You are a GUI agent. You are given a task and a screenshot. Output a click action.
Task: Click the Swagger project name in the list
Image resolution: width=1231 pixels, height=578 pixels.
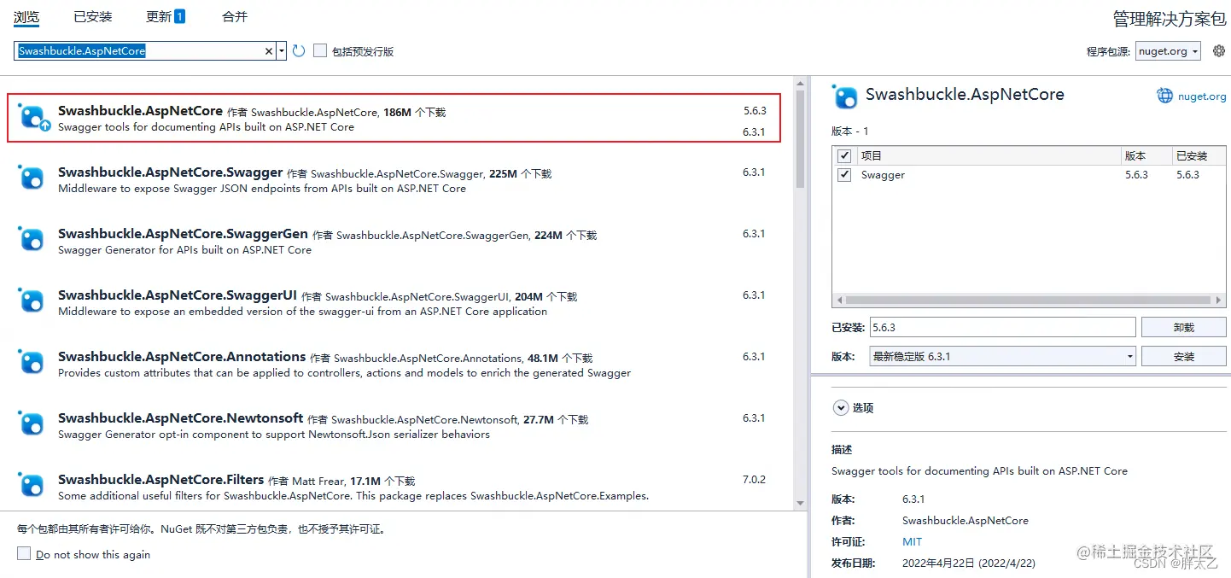tap(883, 175)
